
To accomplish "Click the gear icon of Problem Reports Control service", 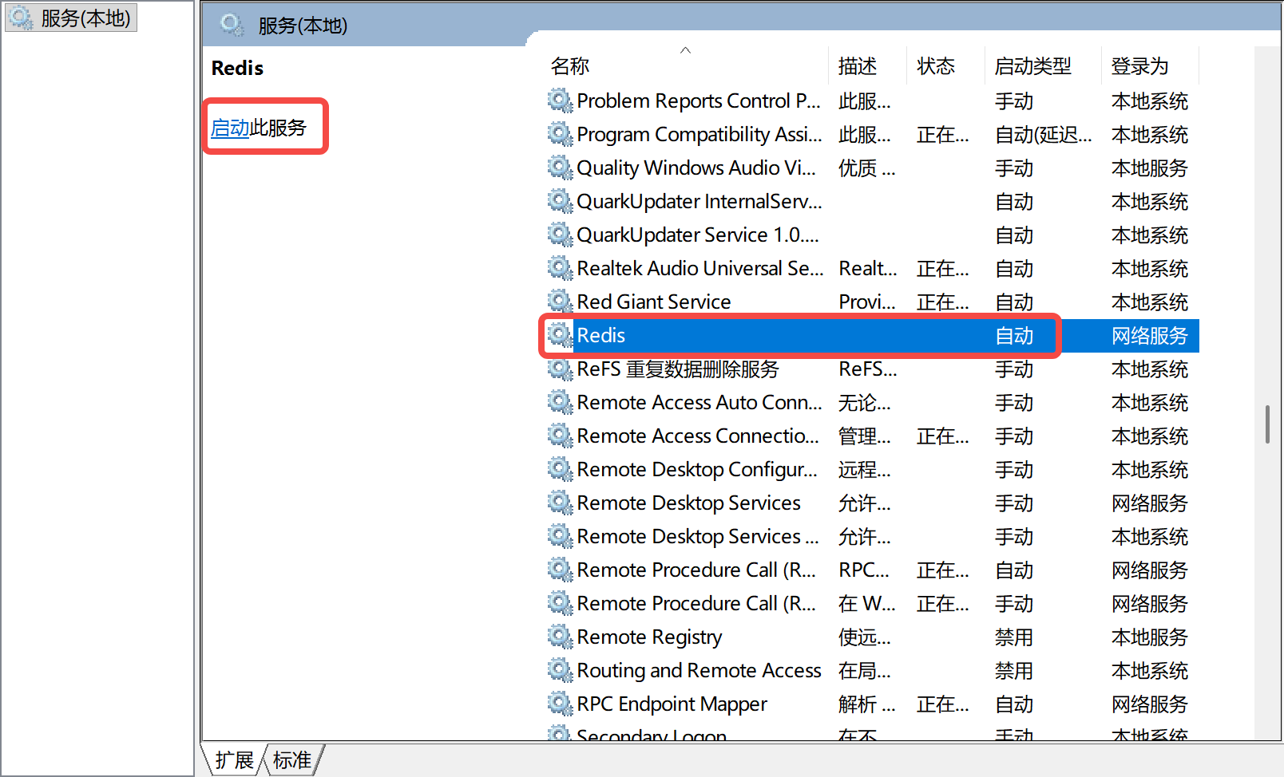I will 560,101.
